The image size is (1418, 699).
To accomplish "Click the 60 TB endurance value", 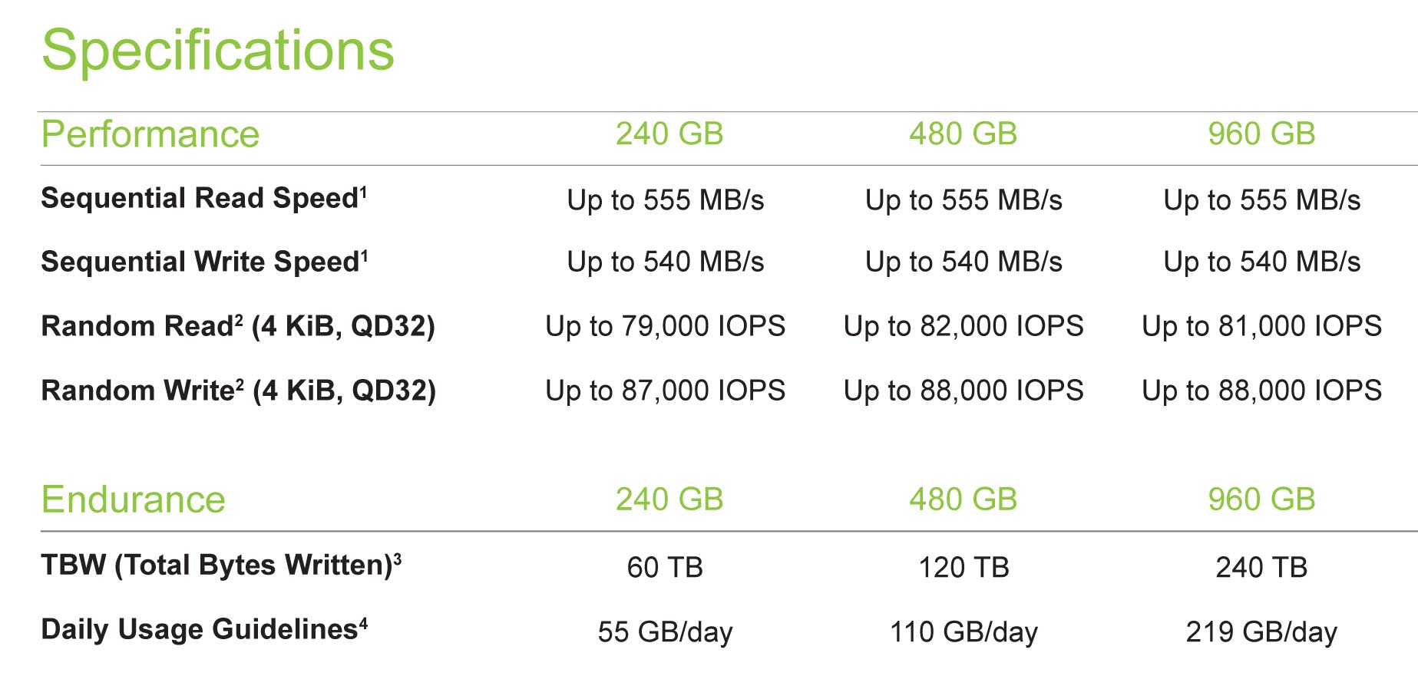I will (x=665, y=568).
